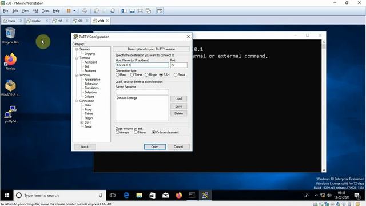This screenshot has width=366, height=206.
Task: Open the snapshot manager icon
Action: [x=113, y=11]
